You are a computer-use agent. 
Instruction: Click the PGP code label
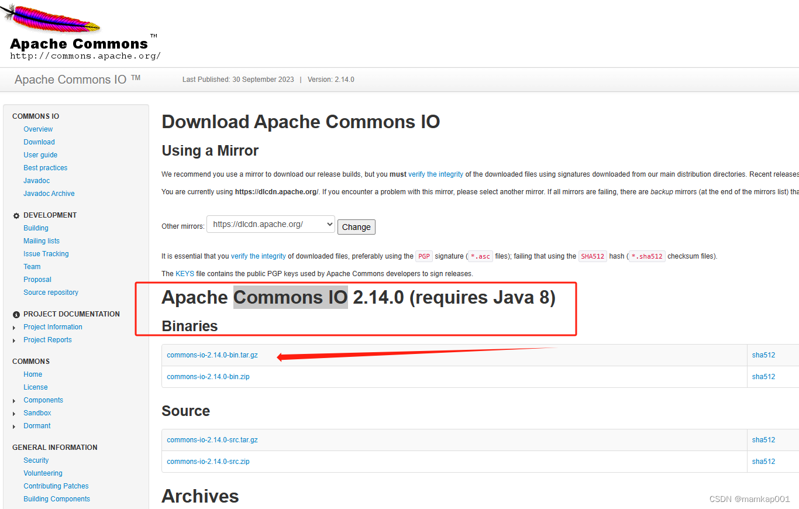[424, 256]
